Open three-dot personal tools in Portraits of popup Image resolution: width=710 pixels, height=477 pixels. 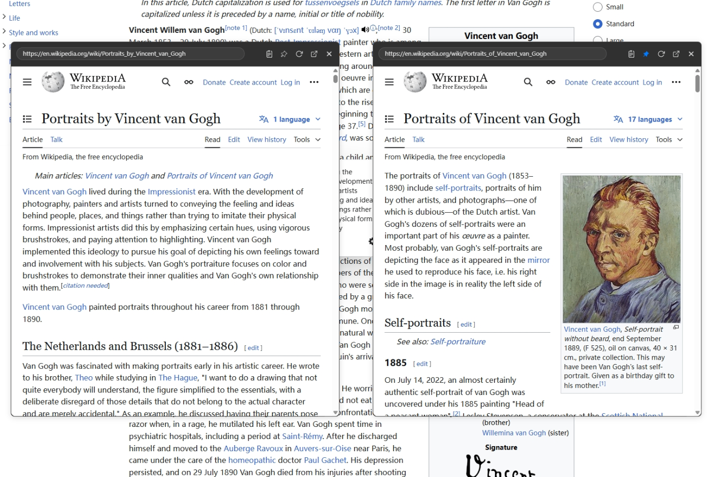tap(676, 82)
